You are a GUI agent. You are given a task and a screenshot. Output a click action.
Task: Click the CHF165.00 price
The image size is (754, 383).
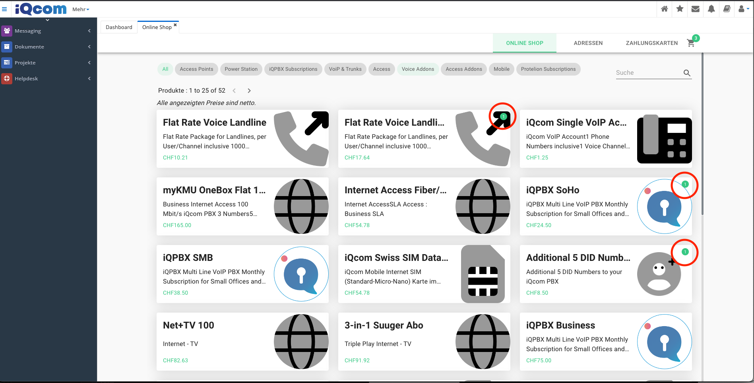tap(177, 225)
